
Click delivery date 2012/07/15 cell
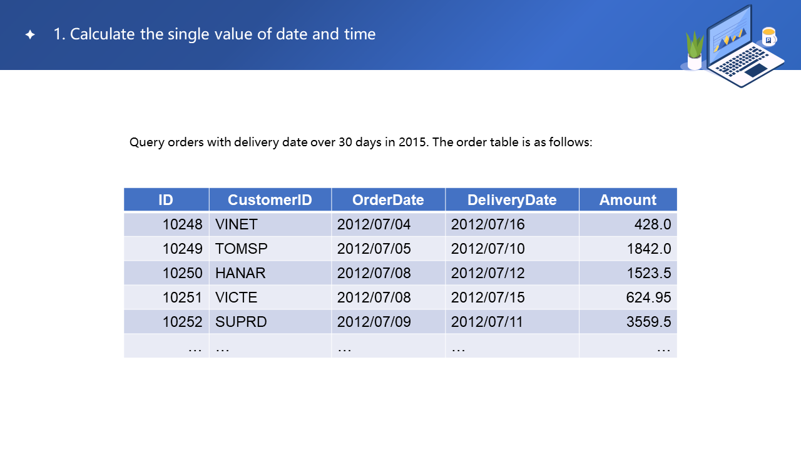coord(487,297)
